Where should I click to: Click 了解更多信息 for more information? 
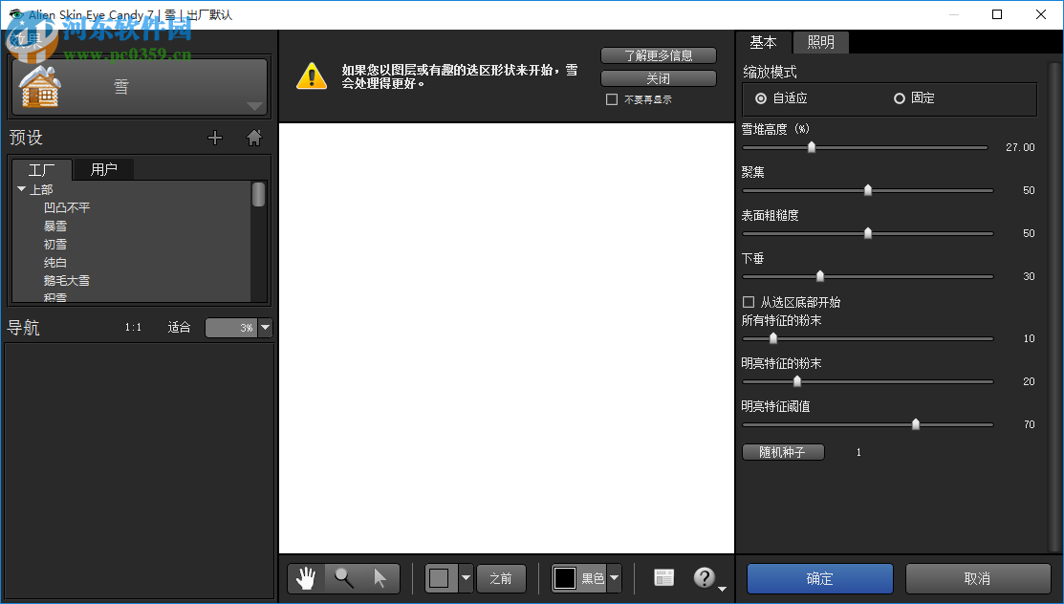click(x=658, y=54)
